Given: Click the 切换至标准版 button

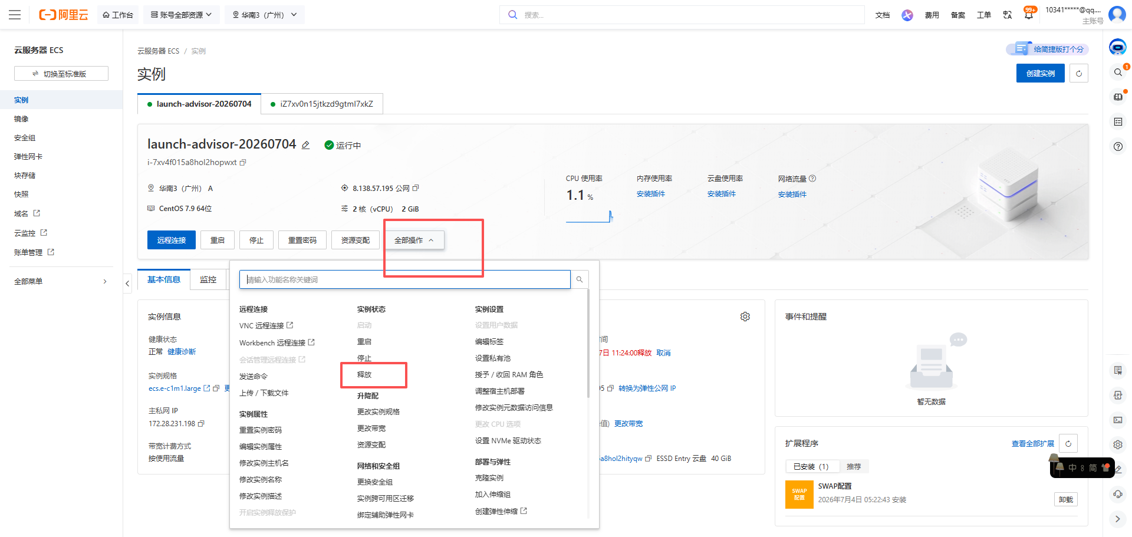Looking at the screenshot, I should [x=61, y=74].
